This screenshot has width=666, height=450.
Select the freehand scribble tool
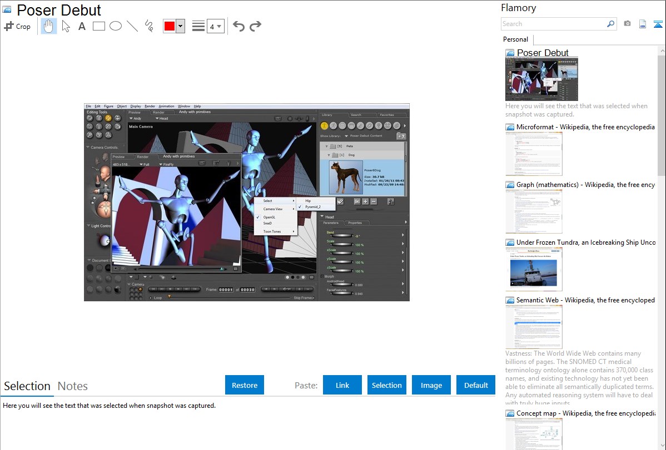pyautogui.click(x=149, y=26)
